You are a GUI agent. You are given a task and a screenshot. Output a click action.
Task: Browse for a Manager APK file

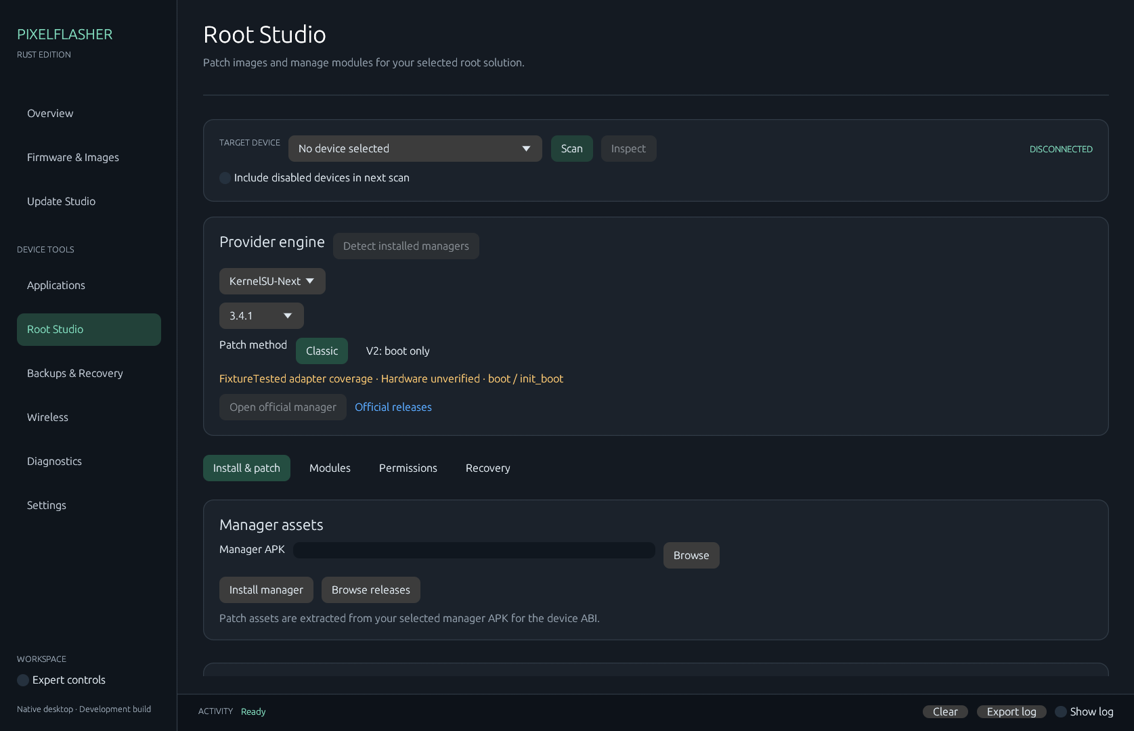coord(691,556)
